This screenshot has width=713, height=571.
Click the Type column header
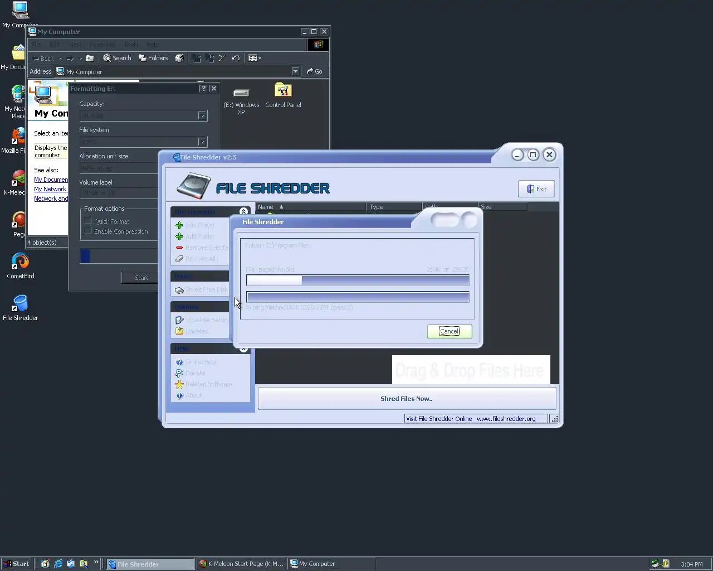point(394,207)
